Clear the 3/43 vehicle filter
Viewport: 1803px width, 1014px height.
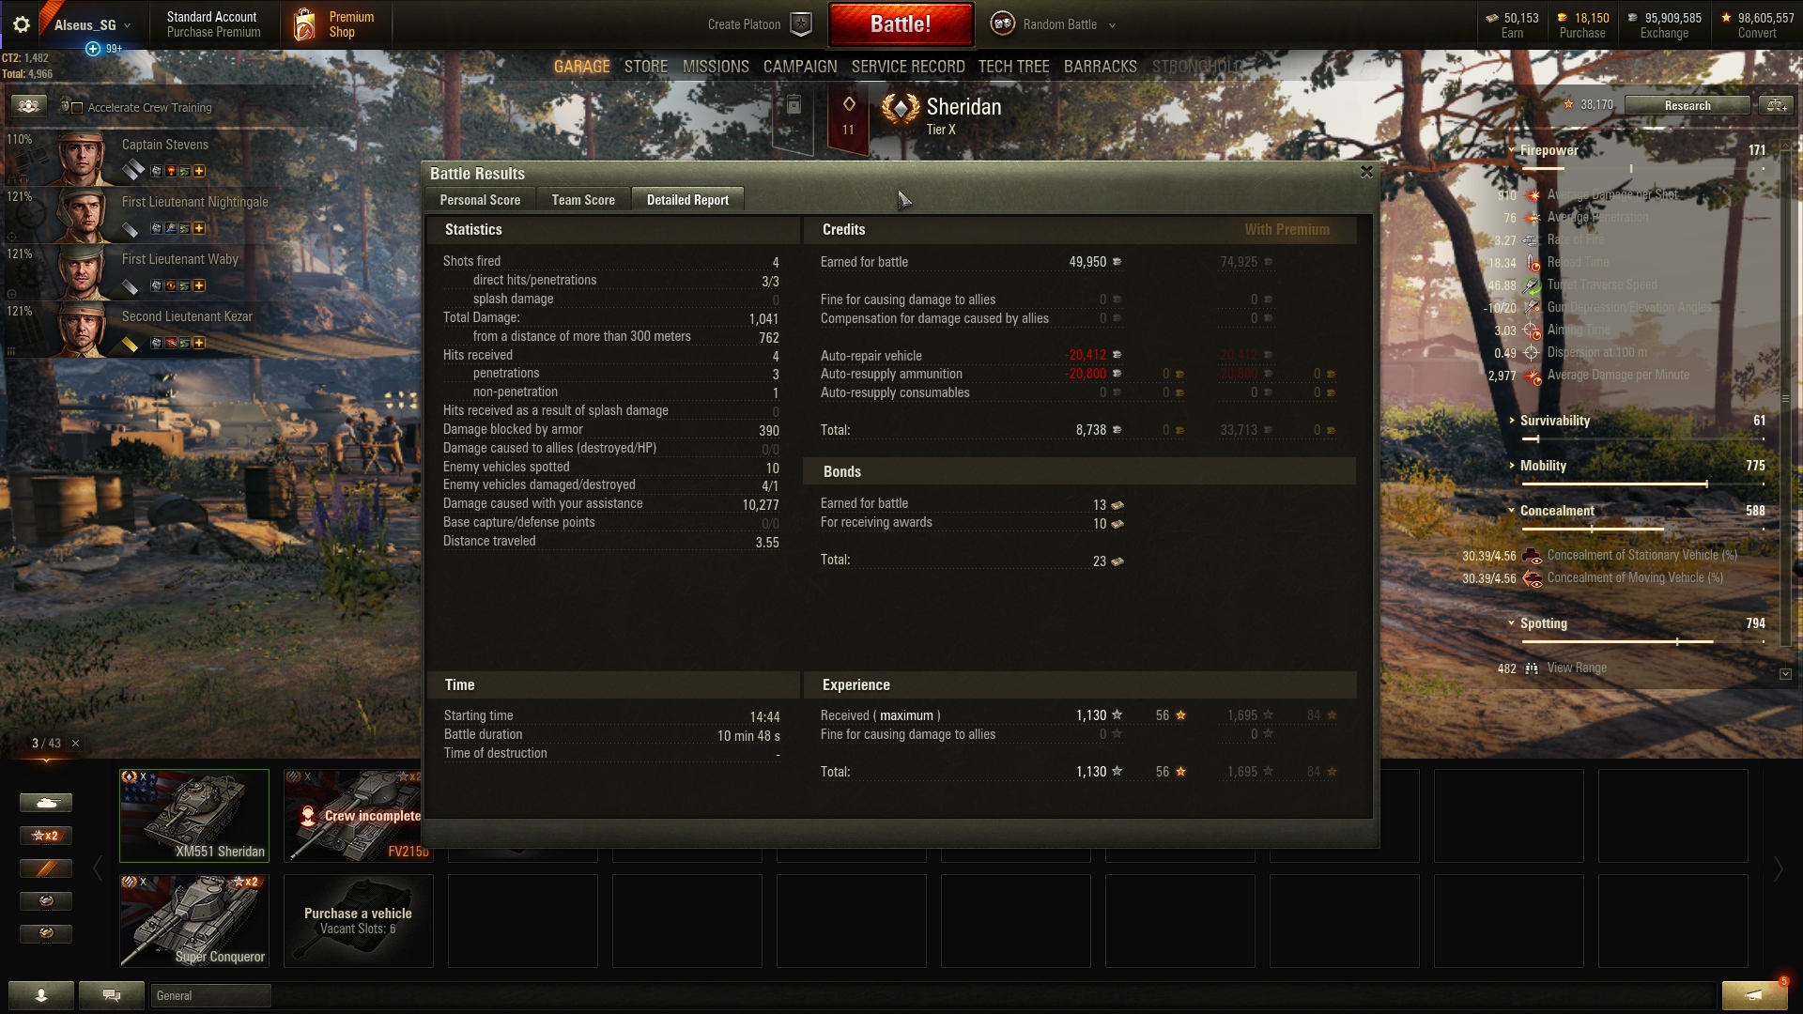point(76,743)
